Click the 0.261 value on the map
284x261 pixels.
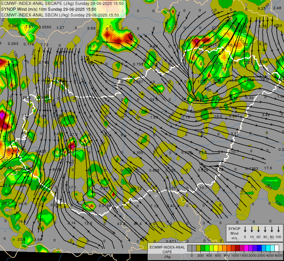click(105, 188)
